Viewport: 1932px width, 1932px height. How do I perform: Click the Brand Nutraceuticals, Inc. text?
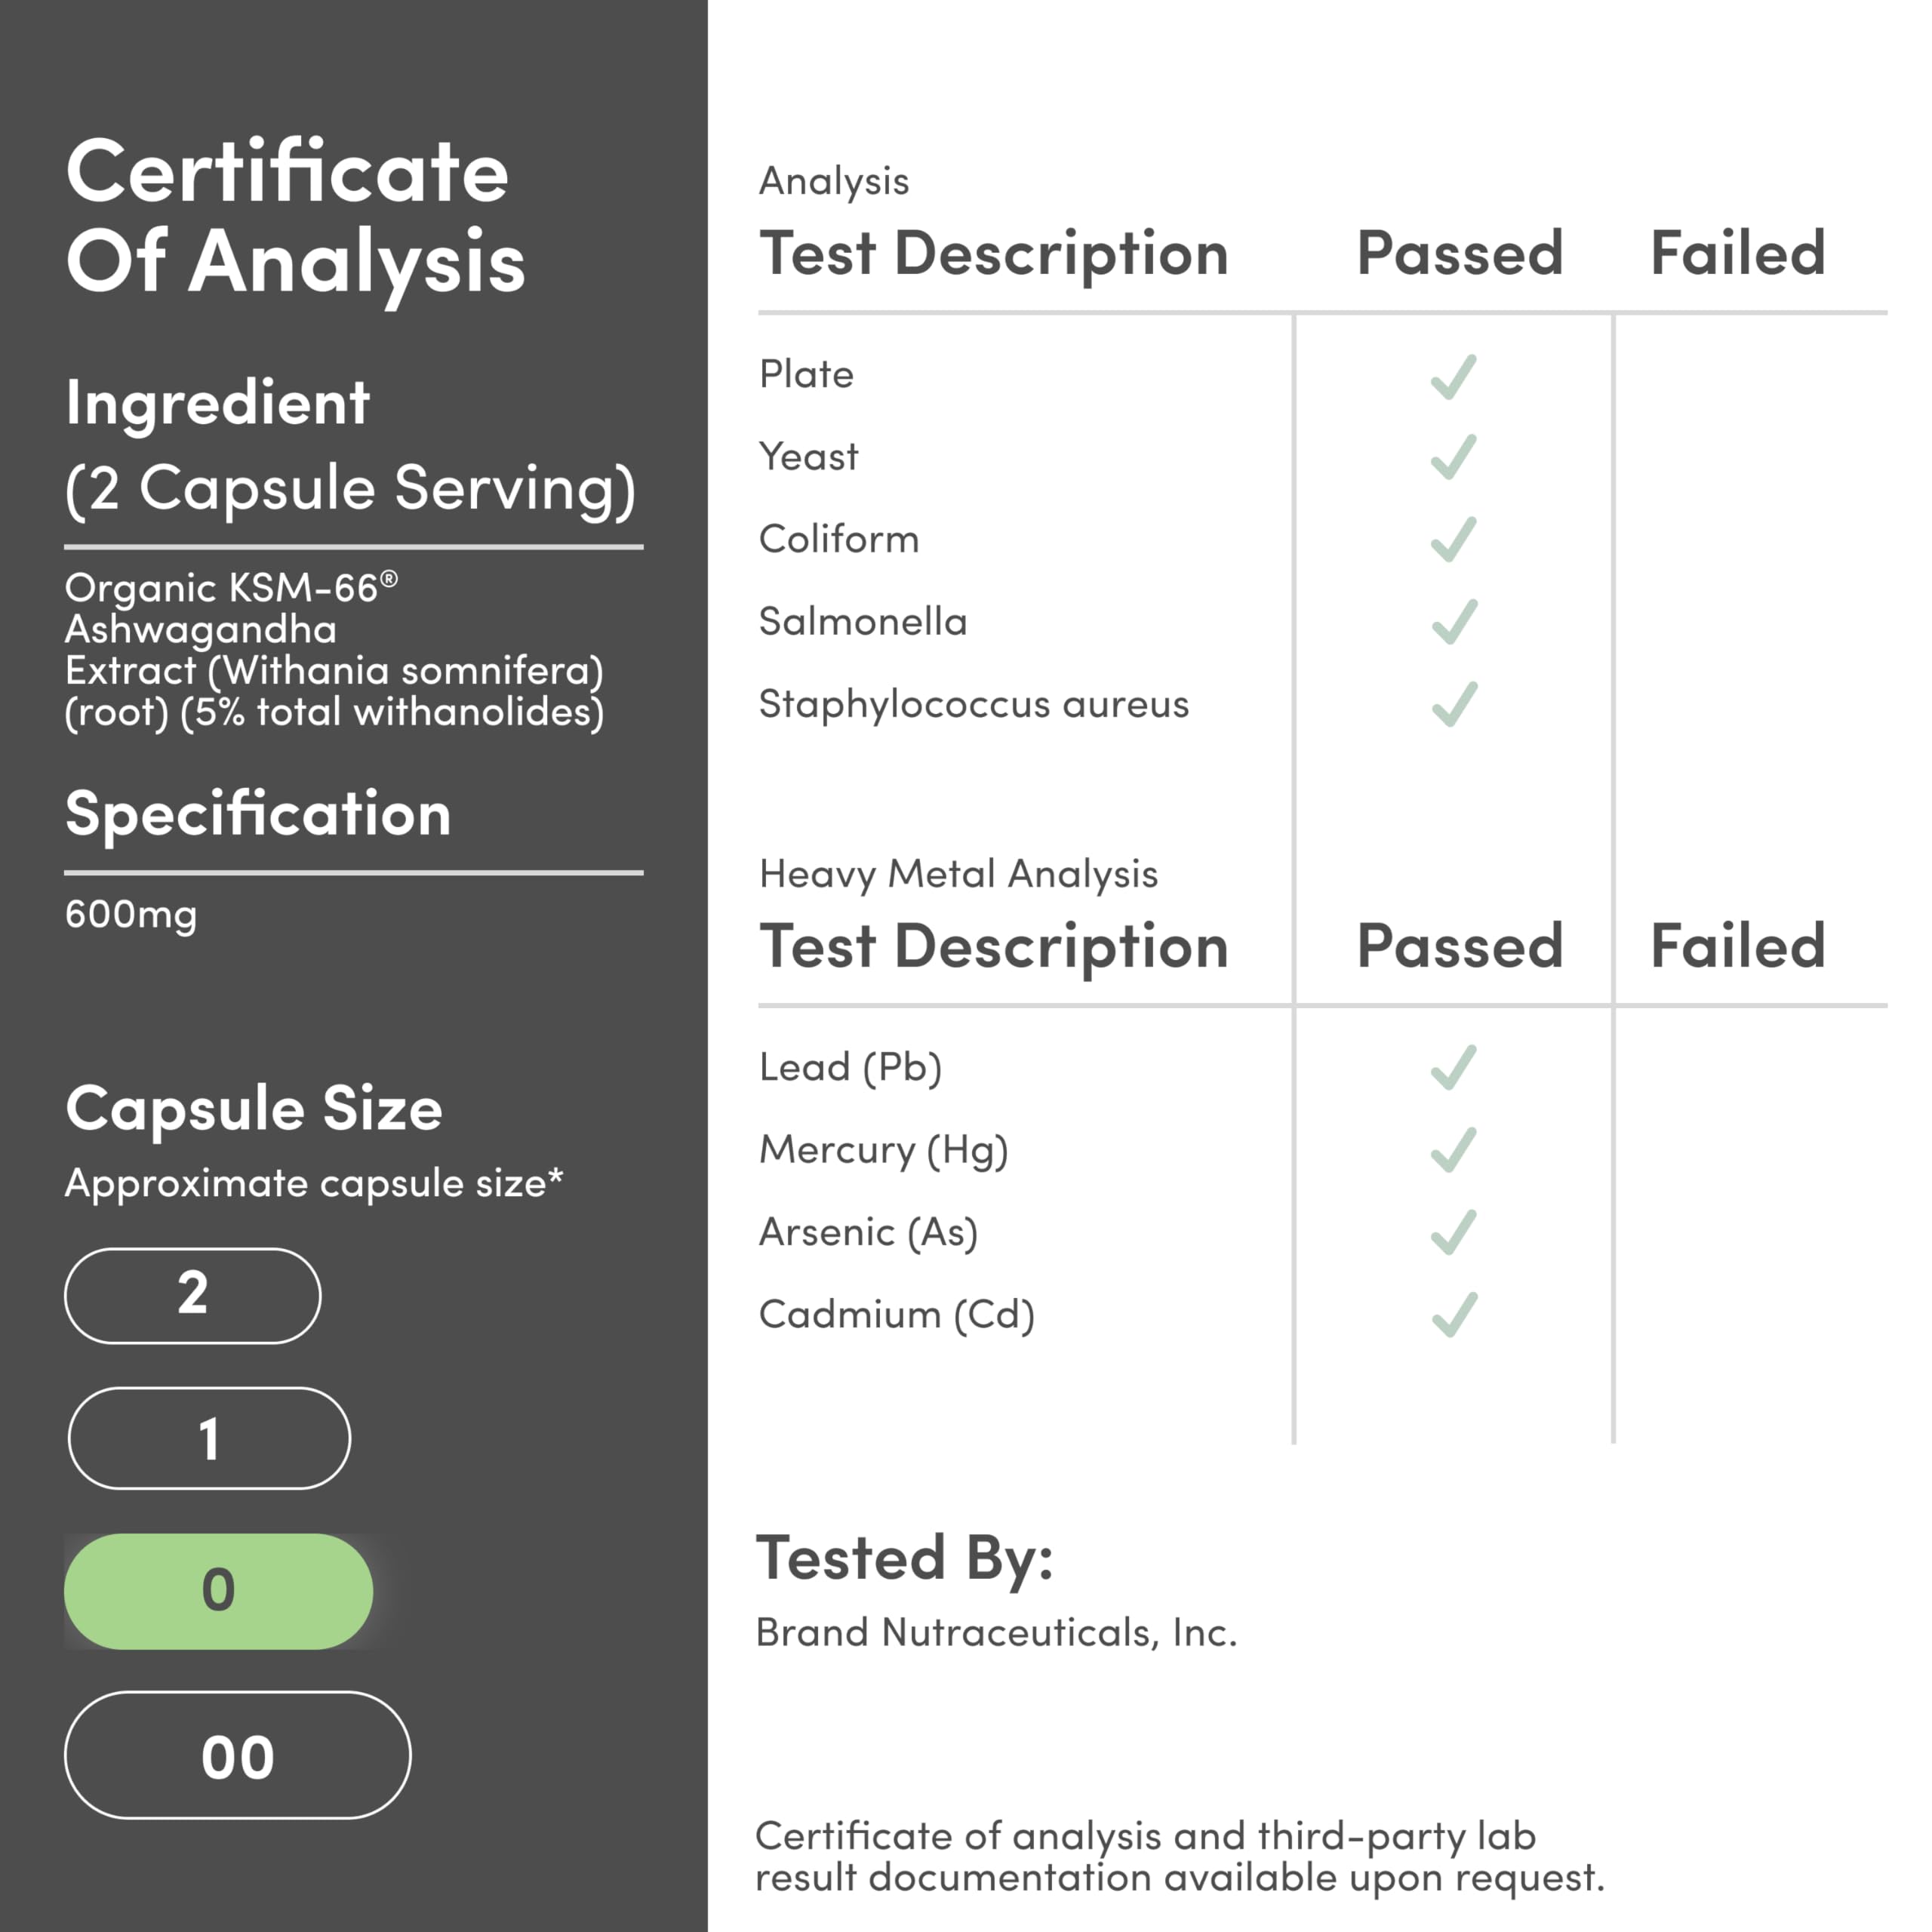coord(996,1632)
